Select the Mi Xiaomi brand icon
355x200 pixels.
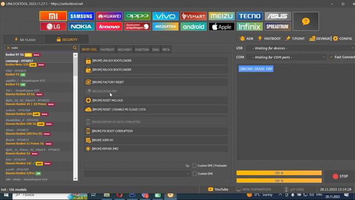pos(53,16)
